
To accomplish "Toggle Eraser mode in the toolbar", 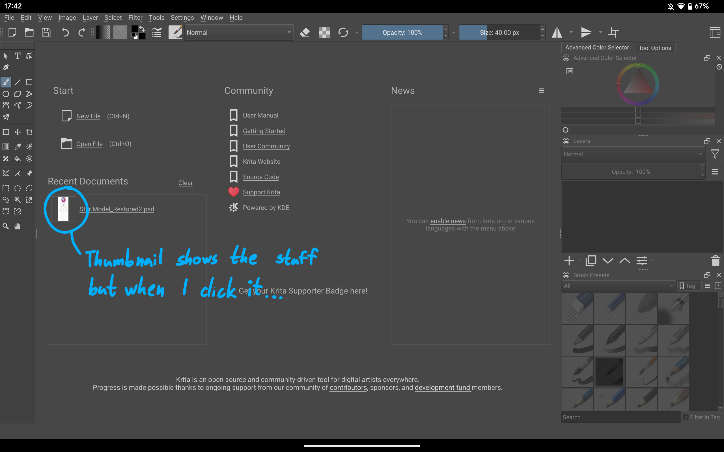I will pos(305,32).
